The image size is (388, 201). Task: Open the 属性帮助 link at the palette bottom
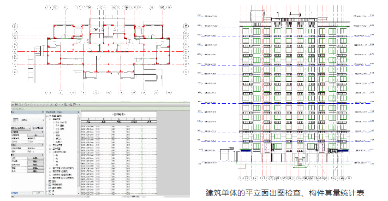tap(14, 193)
